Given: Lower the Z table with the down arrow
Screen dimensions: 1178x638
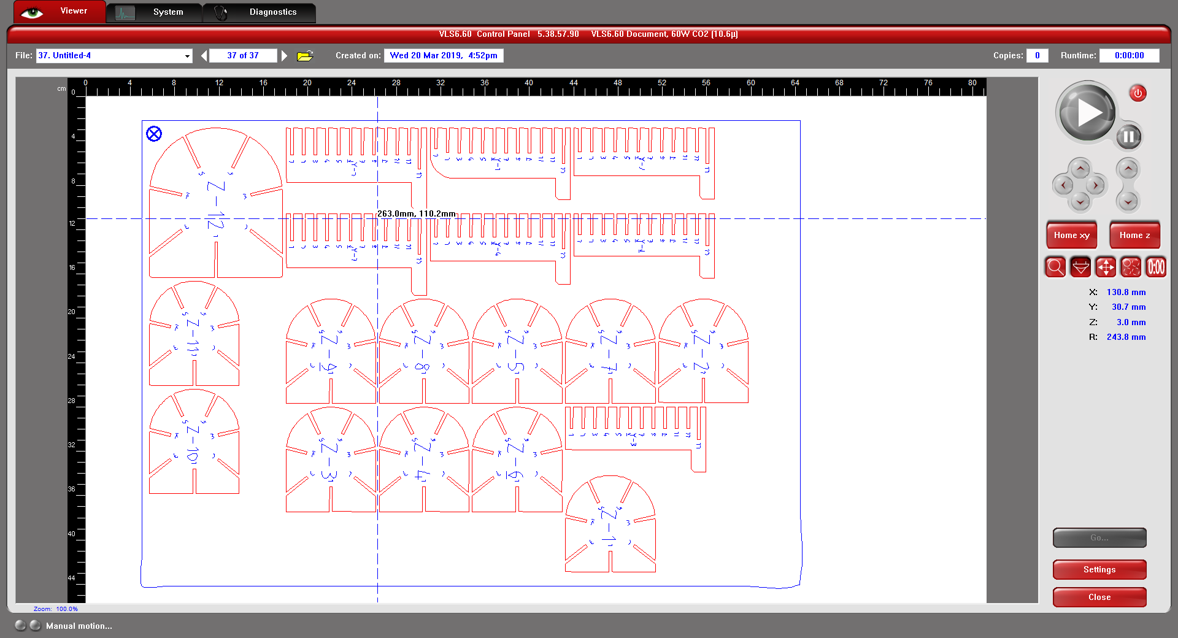Looking at the screenshot, I should click(x=1128, y=201).
